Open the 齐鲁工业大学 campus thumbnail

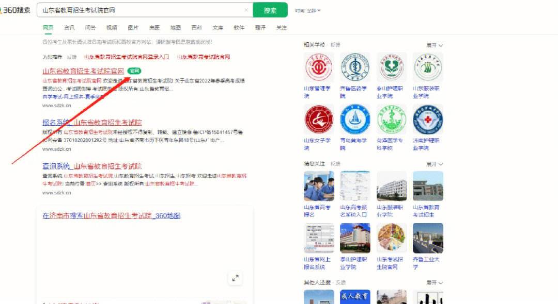(428, 239)
